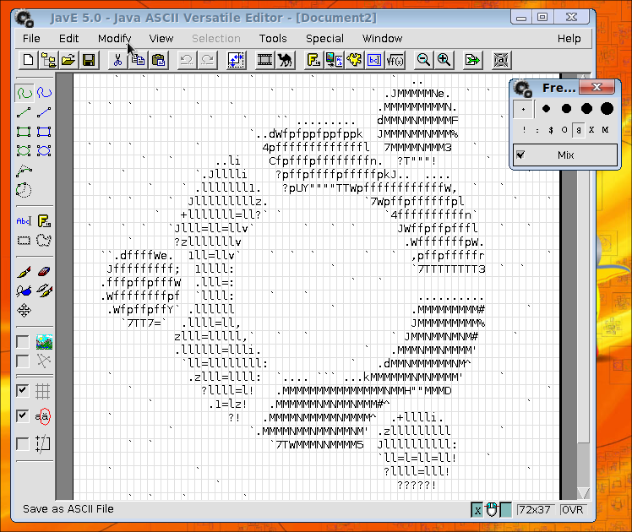This screenshot has height=532, width=632.
Task: Toggle the watermark image checkbox
Action: click(x=22, y=342)
